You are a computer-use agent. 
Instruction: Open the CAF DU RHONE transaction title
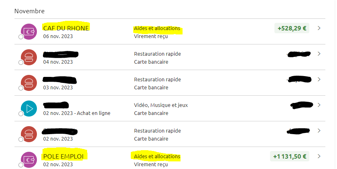point(66,28)
